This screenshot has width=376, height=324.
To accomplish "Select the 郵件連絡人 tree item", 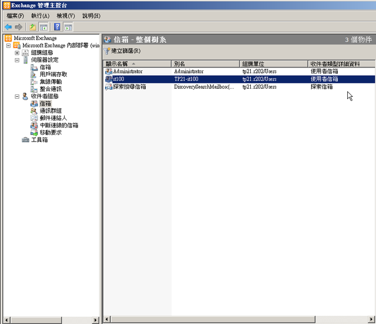I will click(53, 118).
